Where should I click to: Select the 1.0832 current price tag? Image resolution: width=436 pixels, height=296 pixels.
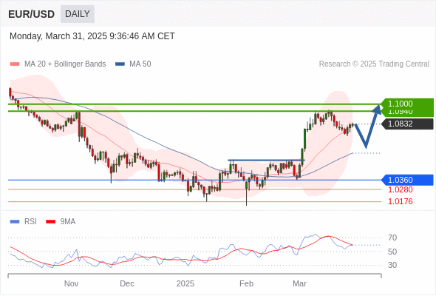(407, 124)
